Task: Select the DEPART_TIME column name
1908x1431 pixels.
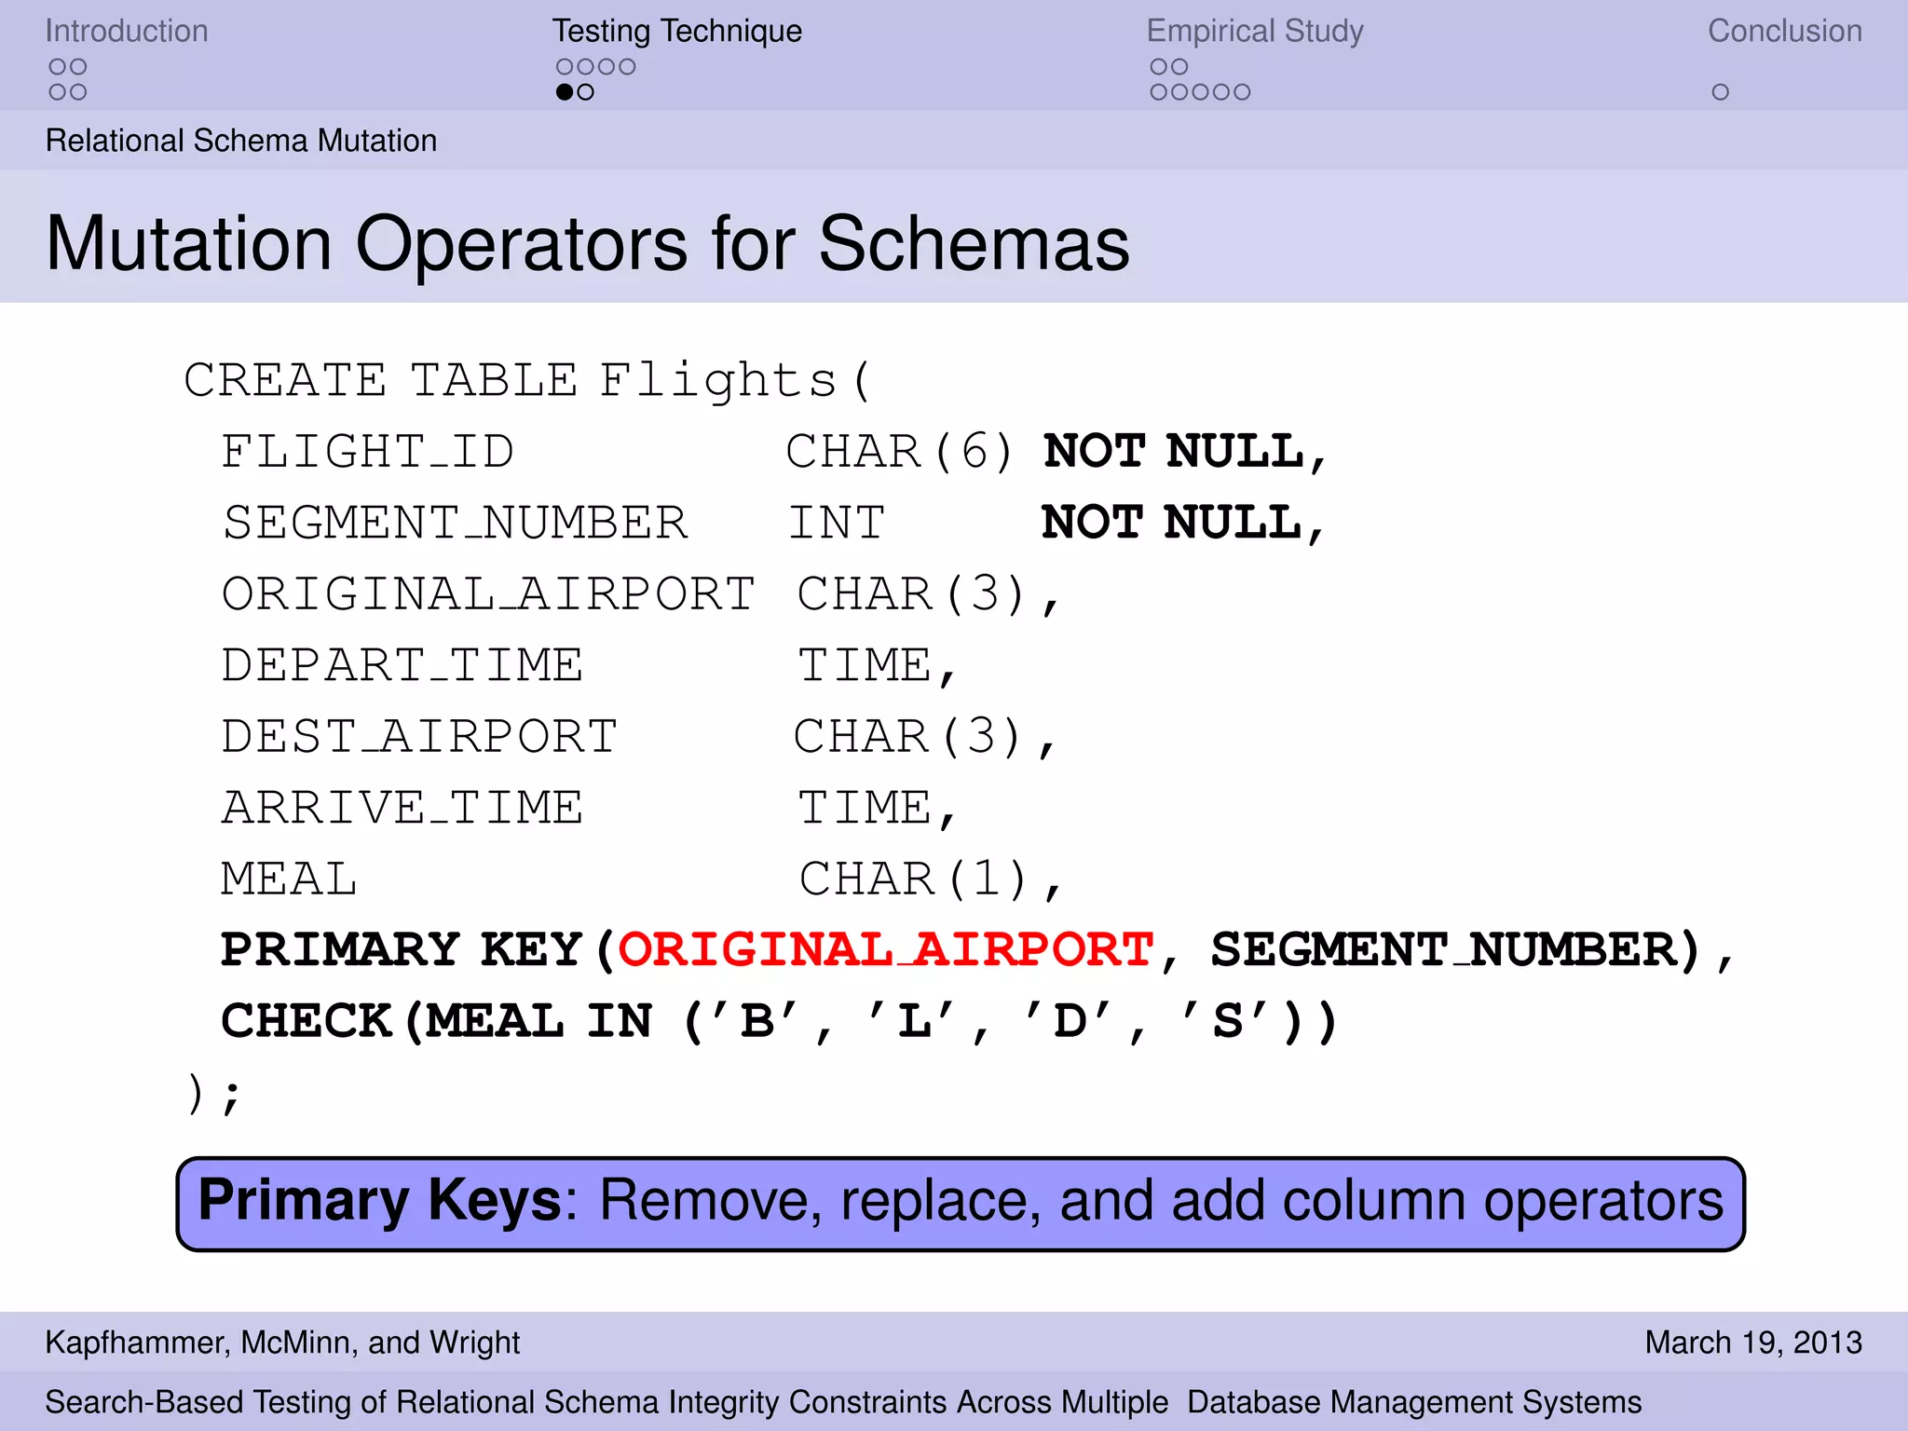Action: click(402, 665)
